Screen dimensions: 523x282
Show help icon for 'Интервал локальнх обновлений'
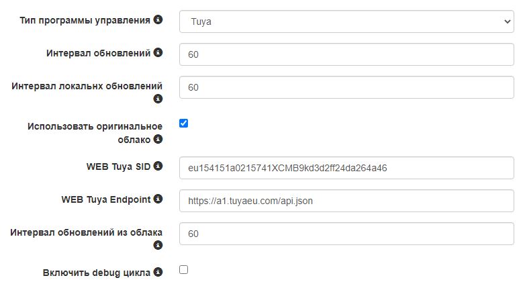(158, 99)
